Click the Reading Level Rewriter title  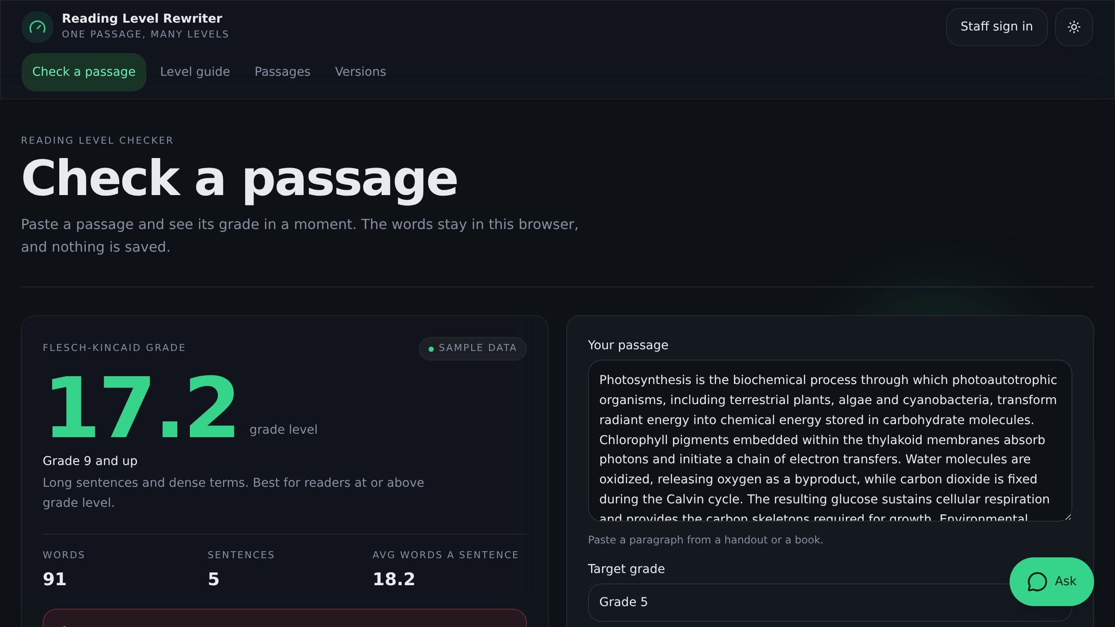[142, 18]
